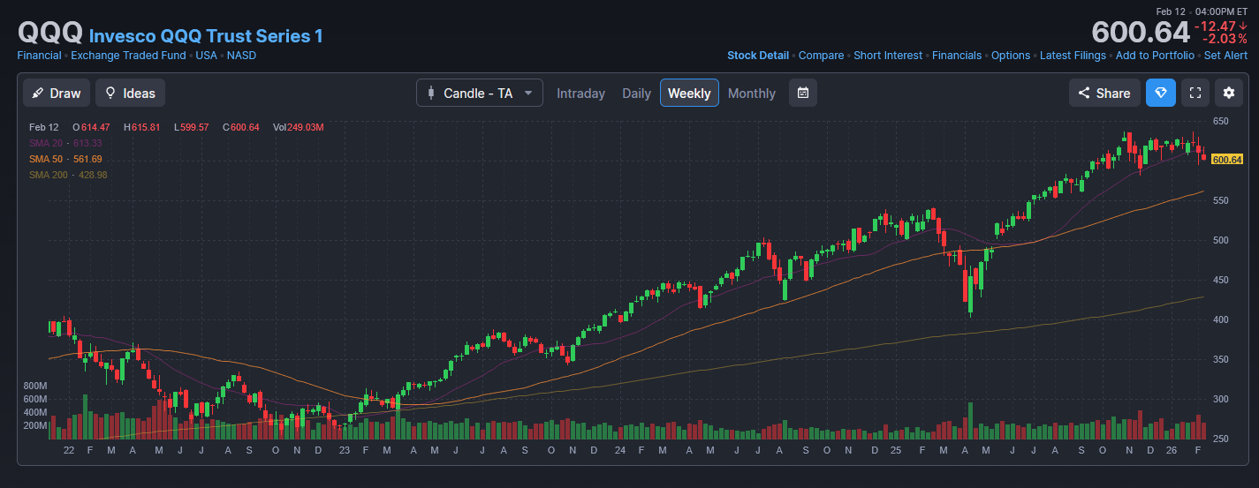Select the Weekly timeframe
1259x488 pixels.
(689, 93)
